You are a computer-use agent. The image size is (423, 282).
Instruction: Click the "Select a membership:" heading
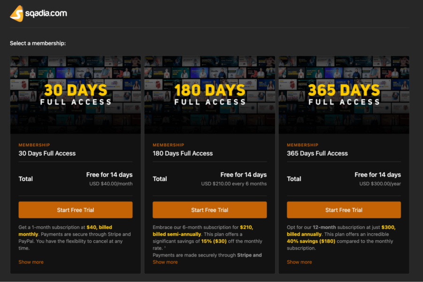[38, 43]
